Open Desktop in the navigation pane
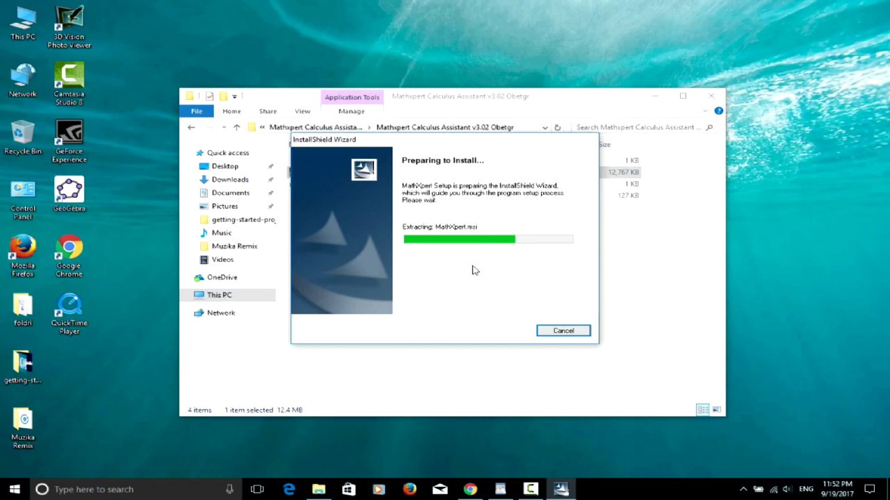This screenshot has height=500, width=890. tap(225, 166)
